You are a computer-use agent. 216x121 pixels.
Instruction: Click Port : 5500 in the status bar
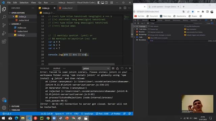pyautogui.click(x=102, y=114)
